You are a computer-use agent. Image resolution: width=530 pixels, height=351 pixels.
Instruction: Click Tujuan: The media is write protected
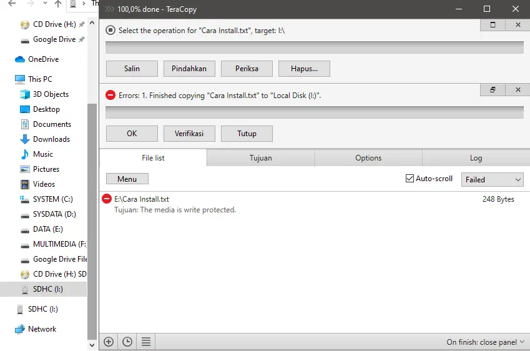pos(175,210)
